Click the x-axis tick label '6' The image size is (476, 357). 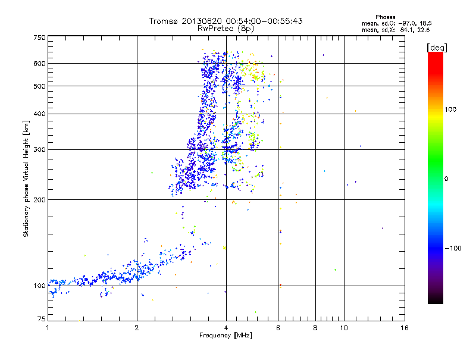(278, 328)
